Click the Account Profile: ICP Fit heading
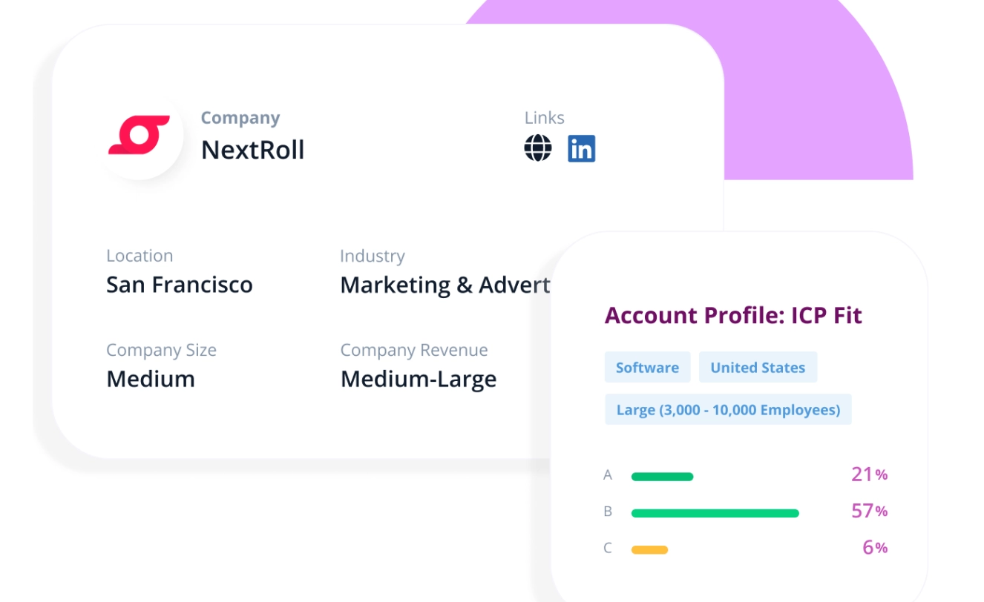 pos(733,315)
